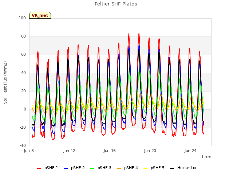Click the 40 y-axis tick label
233x175 pixels.
[x=23, y=73]
